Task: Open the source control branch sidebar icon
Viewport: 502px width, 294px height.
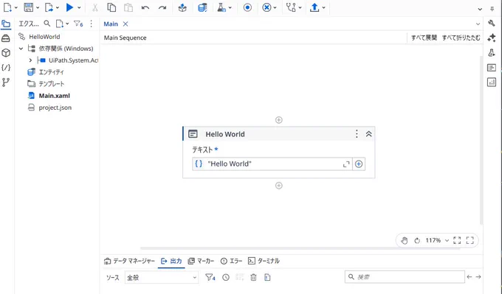Action: coord(6,83)
